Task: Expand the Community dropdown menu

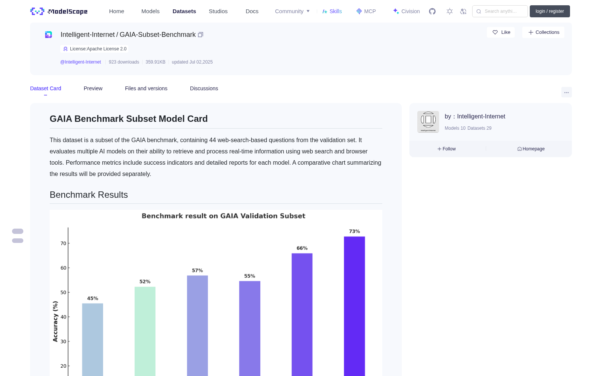Action: pyautogui.click(x=292, y=11)
